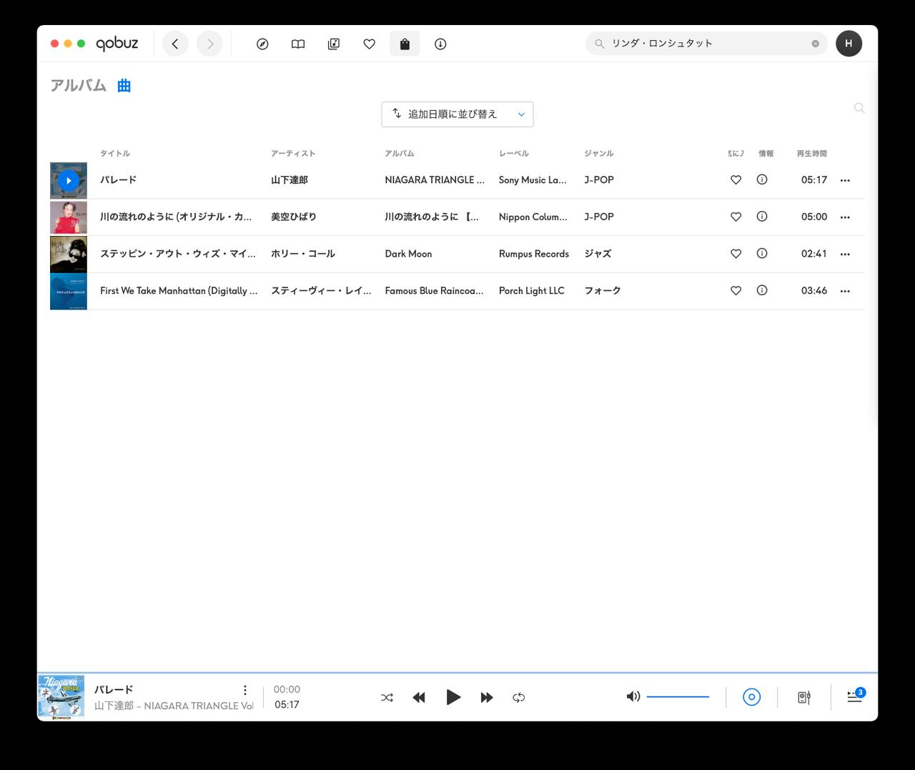915x770 pixels.
Task: Open context menu for the current playing track
Action: (245, 690)
